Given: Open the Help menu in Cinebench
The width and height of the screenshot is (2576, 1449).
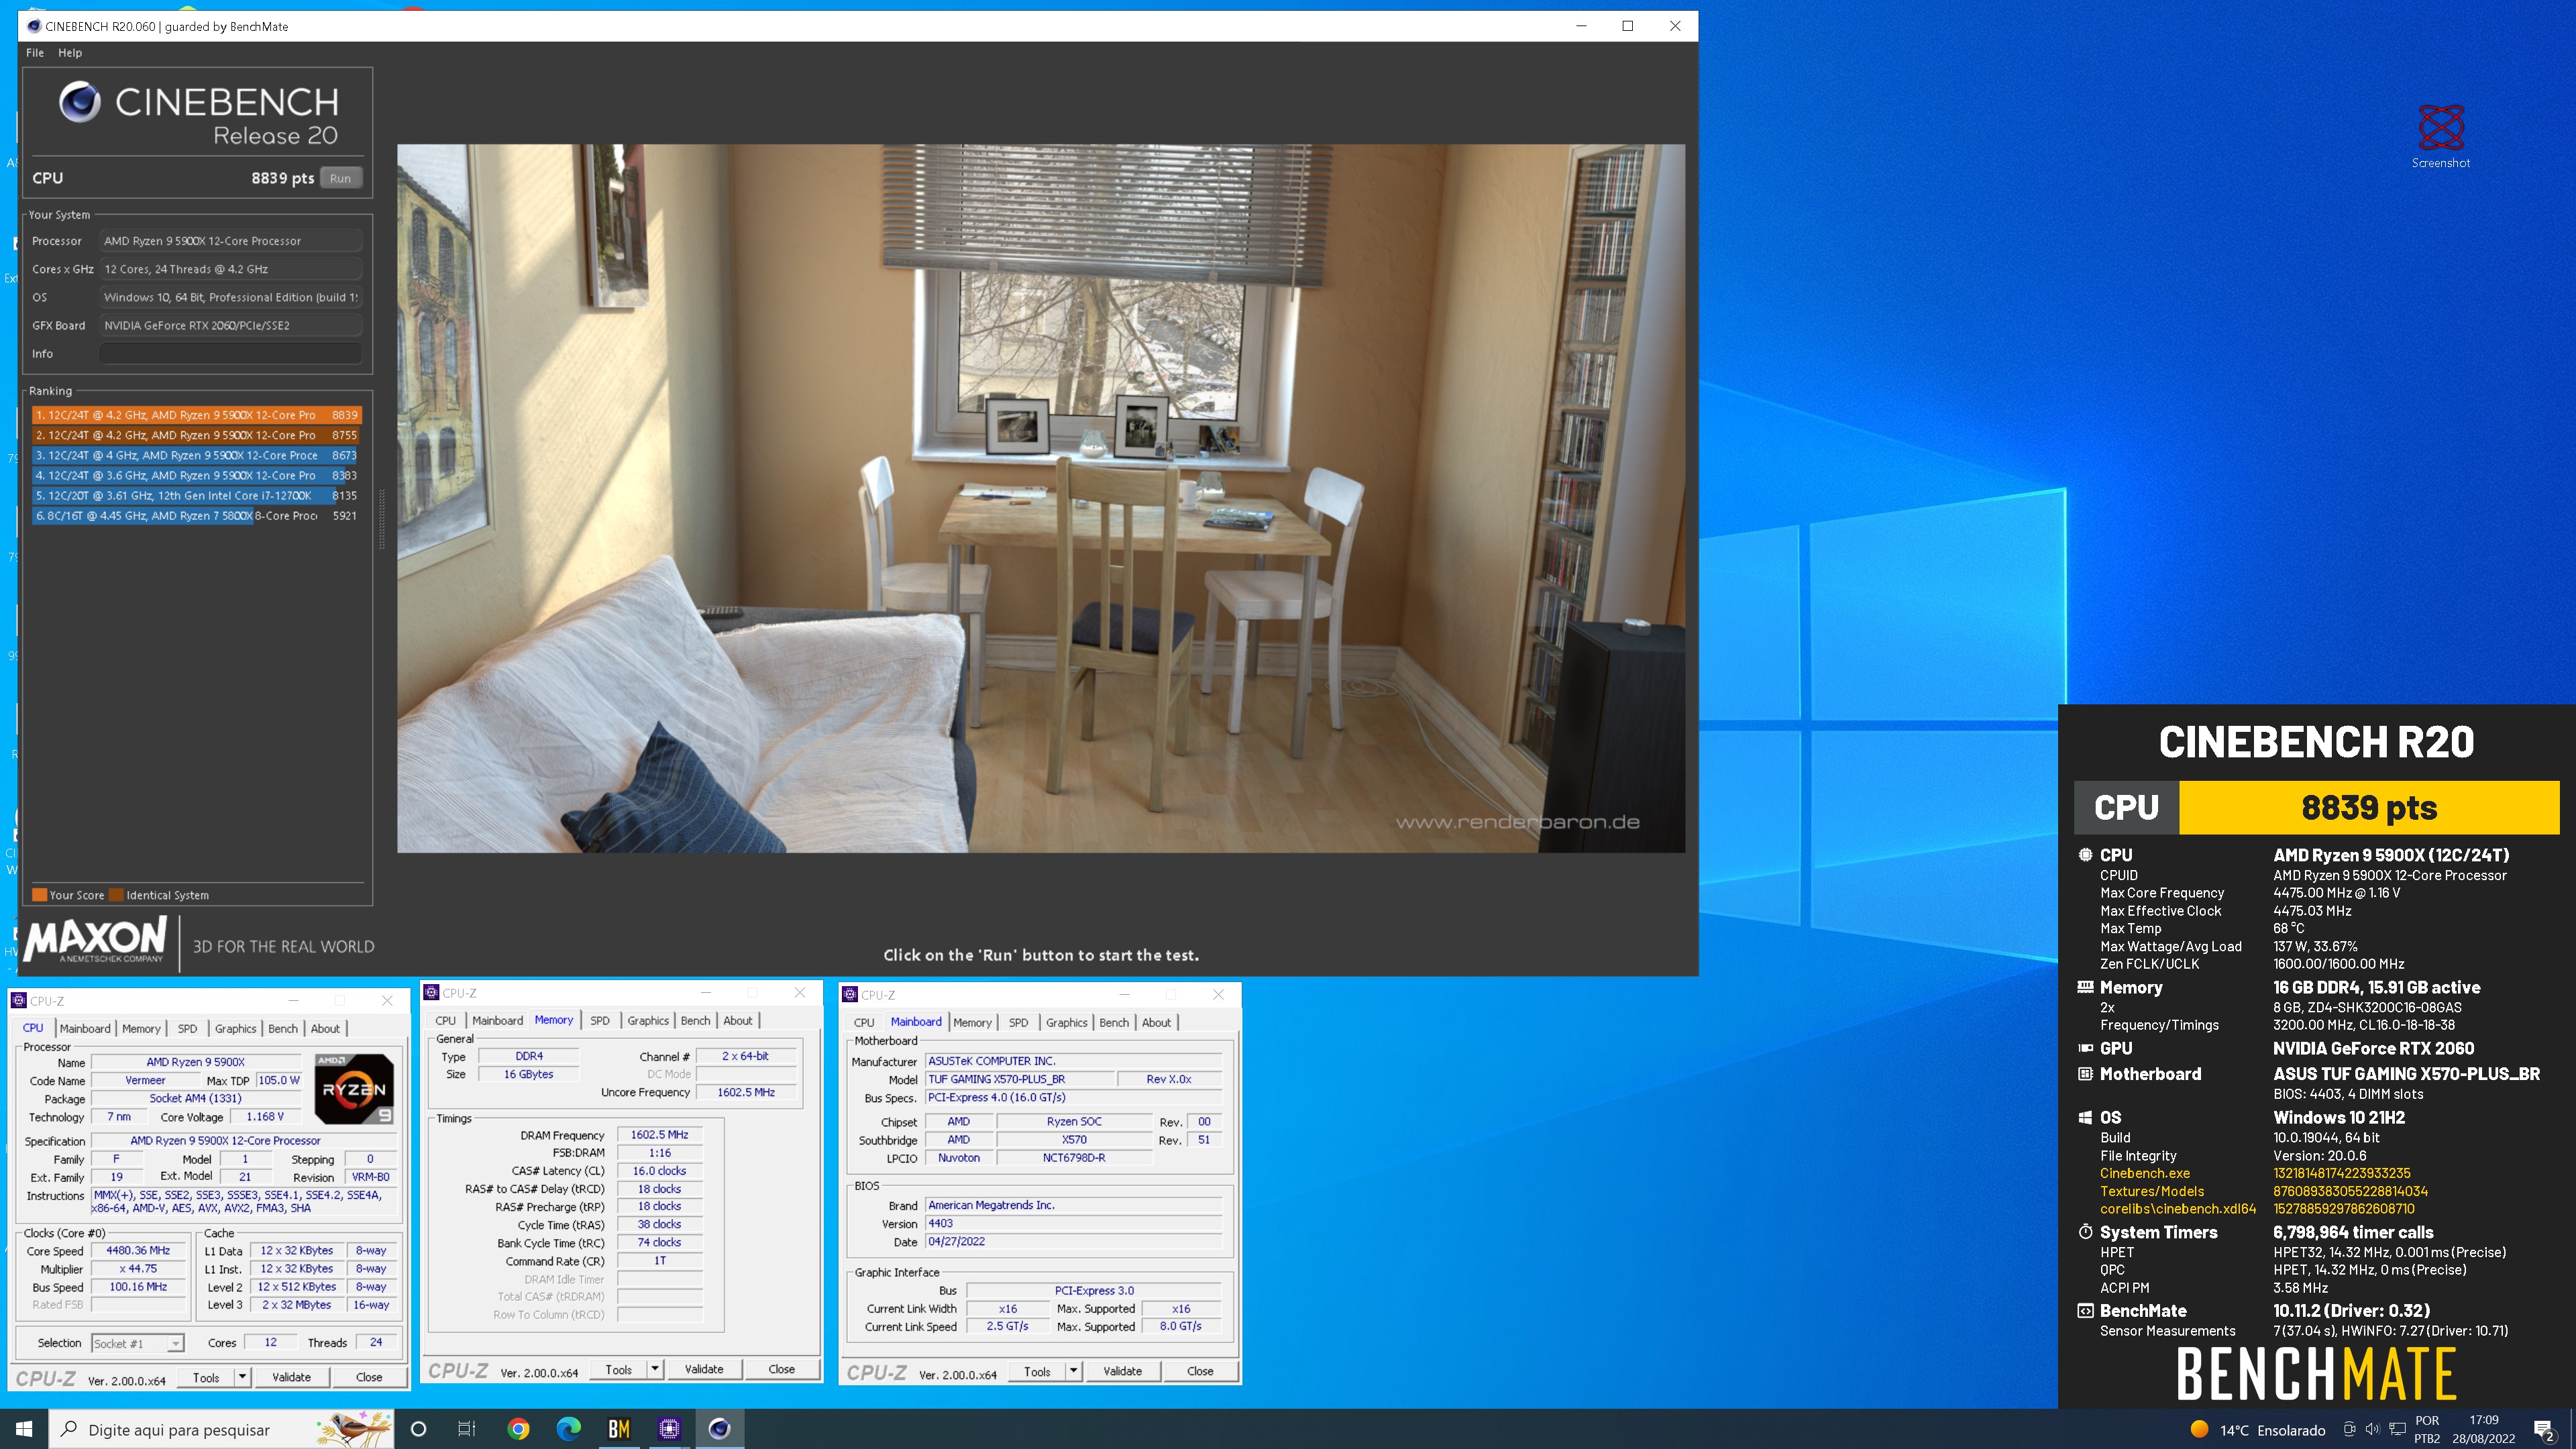Looking at the screenshot, I should click(70, 53).
